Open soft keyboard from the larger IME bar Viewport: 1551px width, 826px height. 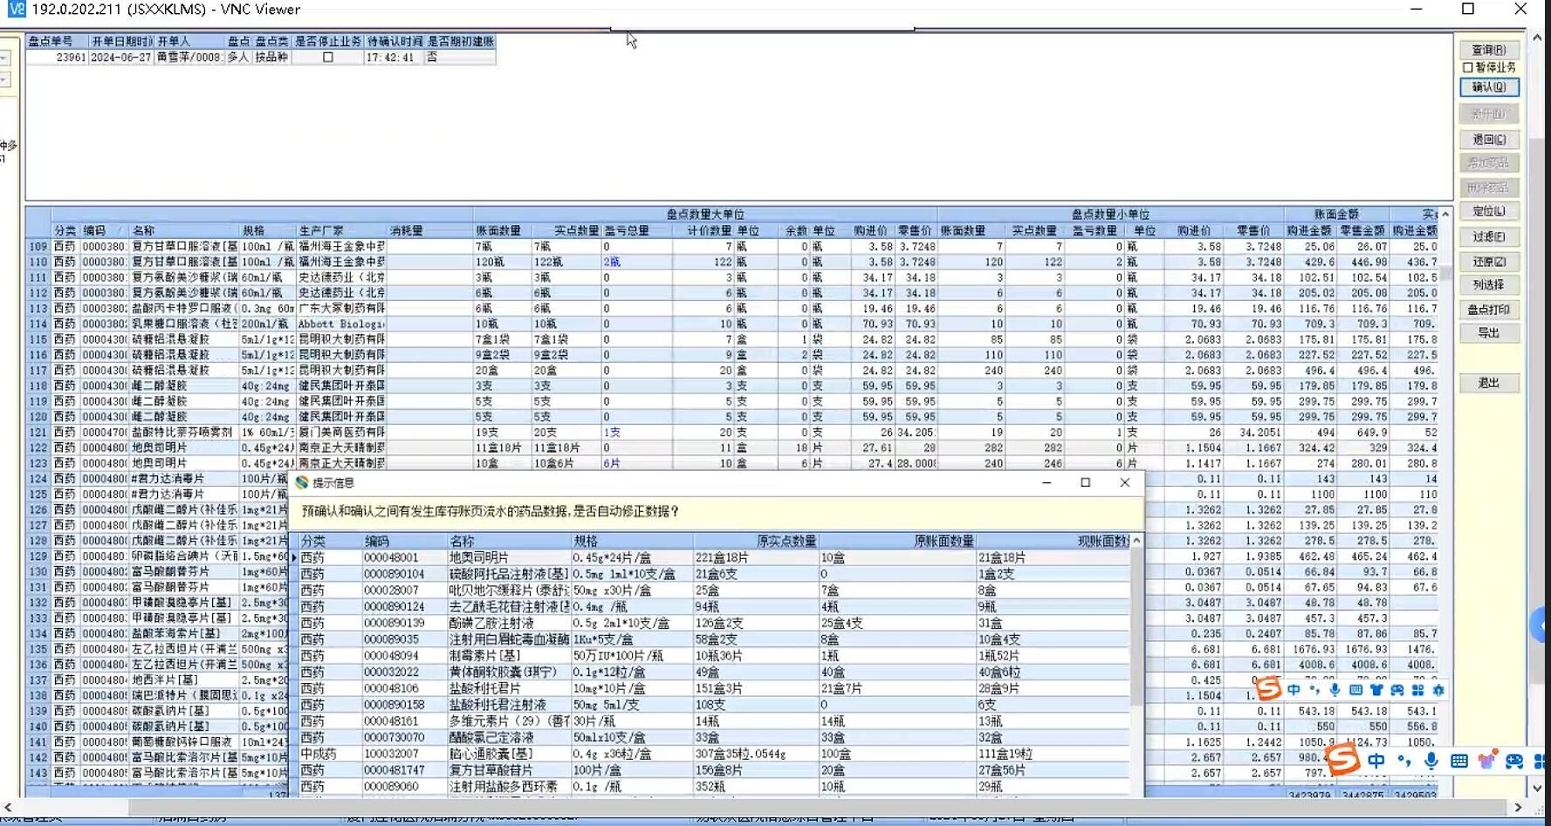(x=1459, y=761)
